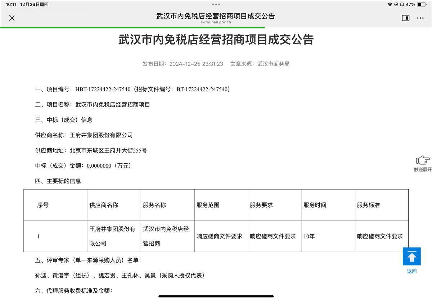Tap the 三、中标（成交）信息 heading
This screenshot has height=300, width=432.
click(x=64, y=120)
